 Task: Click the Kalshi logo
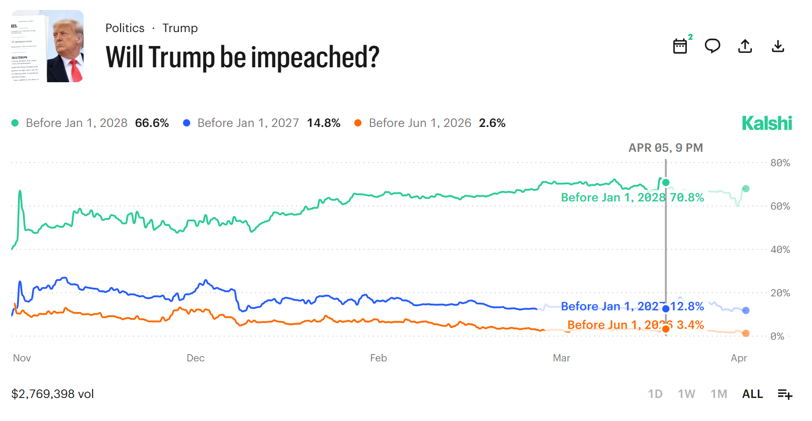point(767,122)
